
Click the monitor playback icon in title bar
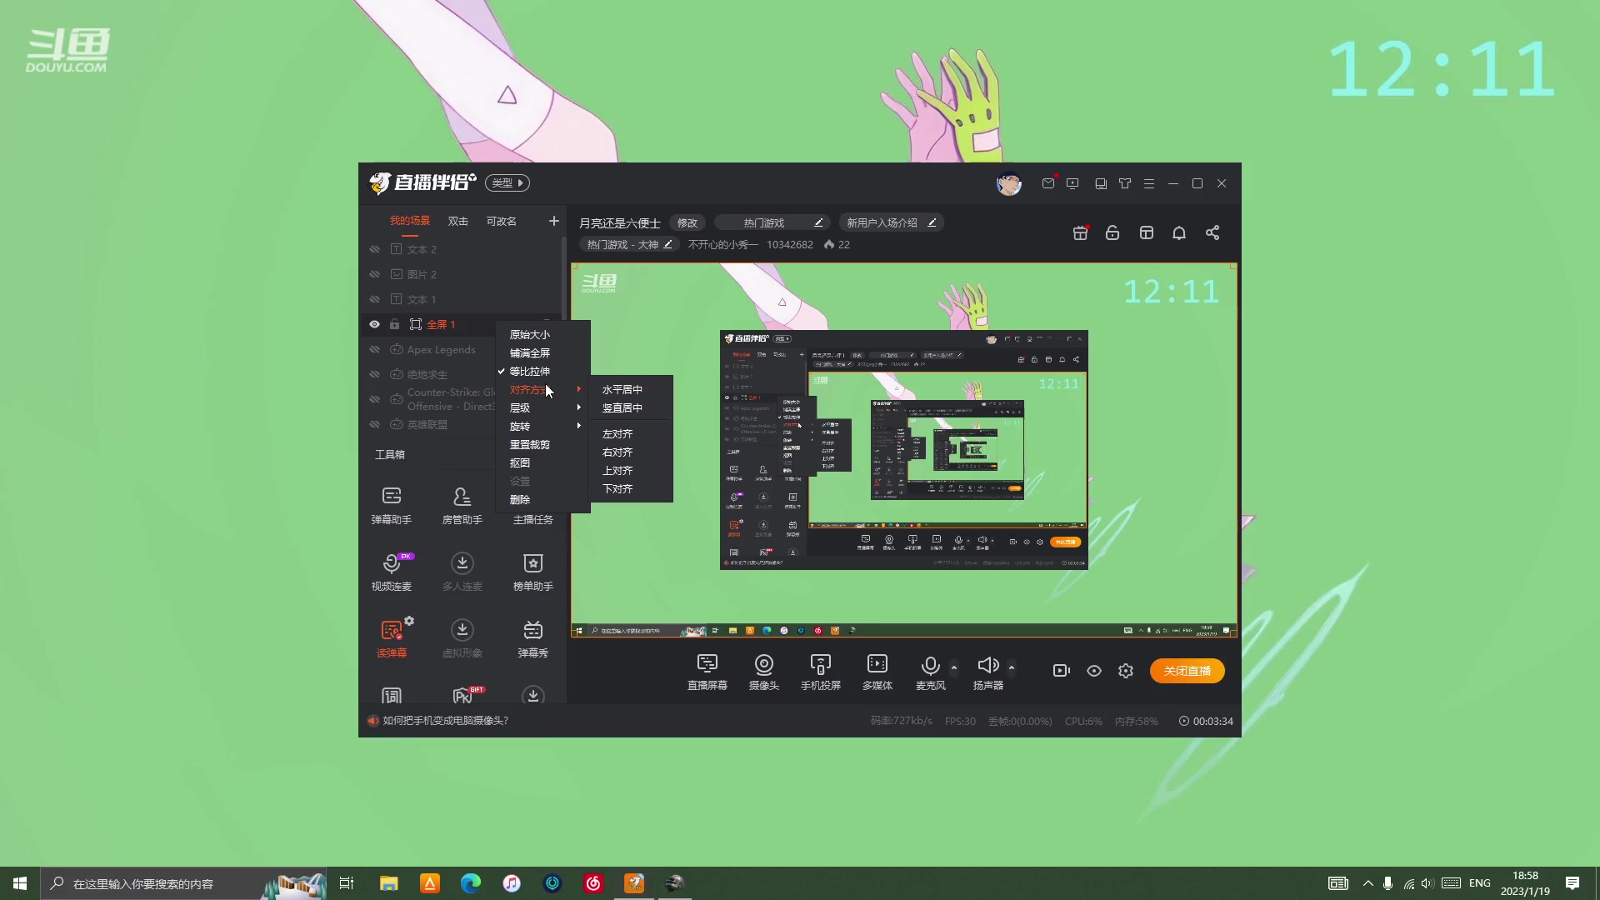[1072, 183]
